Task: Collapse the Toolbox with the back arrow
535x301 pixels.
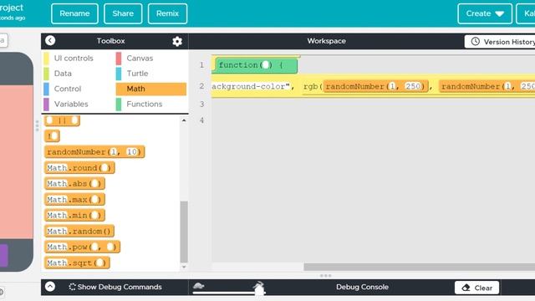Action: pyautogui.click(x=50, y=41)
